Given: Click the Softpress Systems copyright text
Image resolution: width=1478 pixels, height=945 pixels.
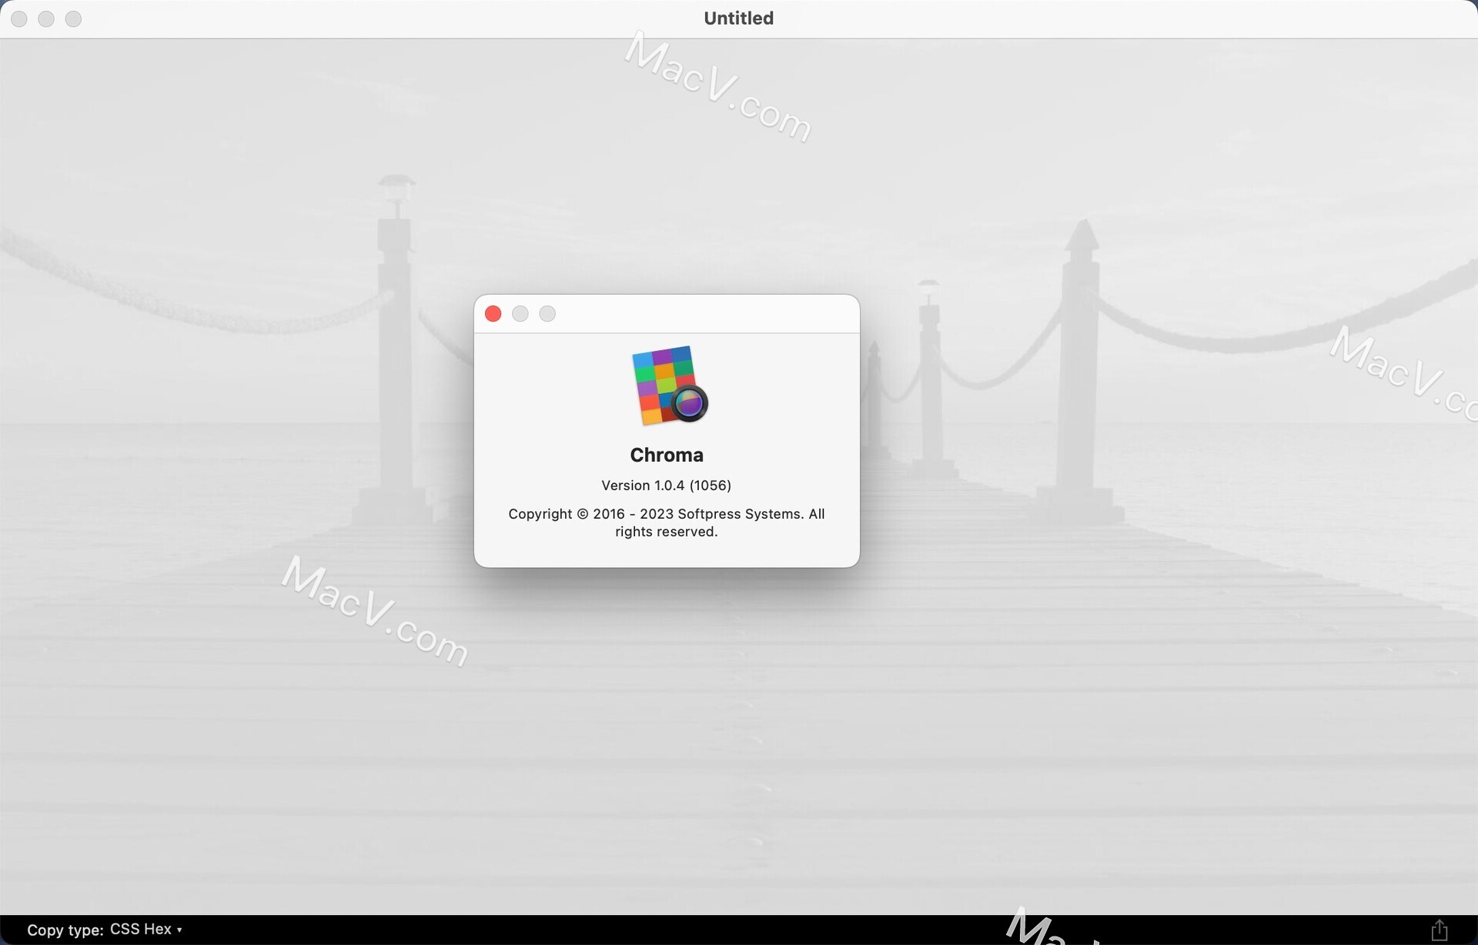Looking at the screenshot, I should point(667,523).
